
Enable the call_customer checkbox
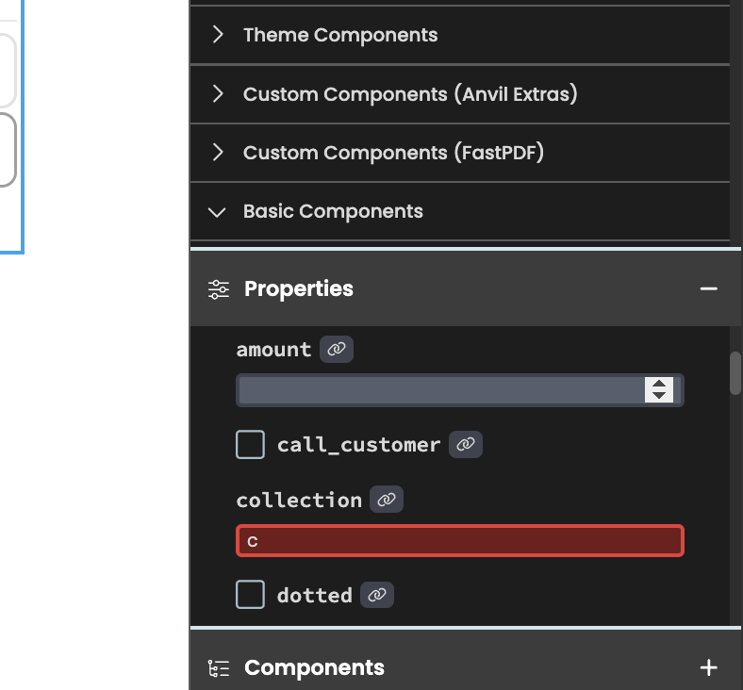pyautogui.click(x=250, y=444)
